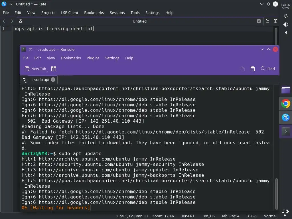292x219 pixels.
Task: Toggle the INSERT mode indicator
Action: [188, 216]
